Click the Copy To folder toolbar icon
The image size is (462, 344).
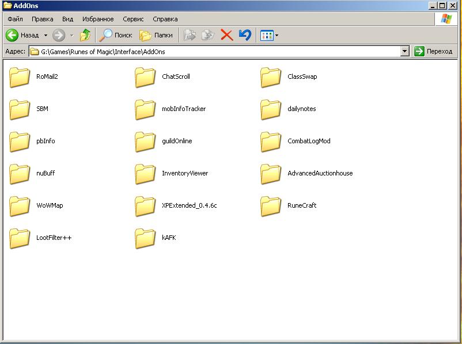pyautogui.click(x=208, y=35)
